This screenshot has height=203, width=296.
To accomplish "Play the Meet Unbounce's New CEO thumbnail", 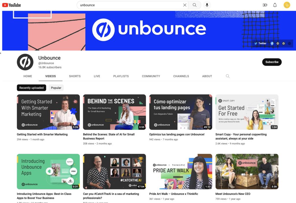I will 247,172.
